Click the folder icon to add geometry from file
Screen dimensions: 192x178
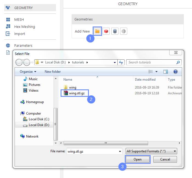coord(97,31)
